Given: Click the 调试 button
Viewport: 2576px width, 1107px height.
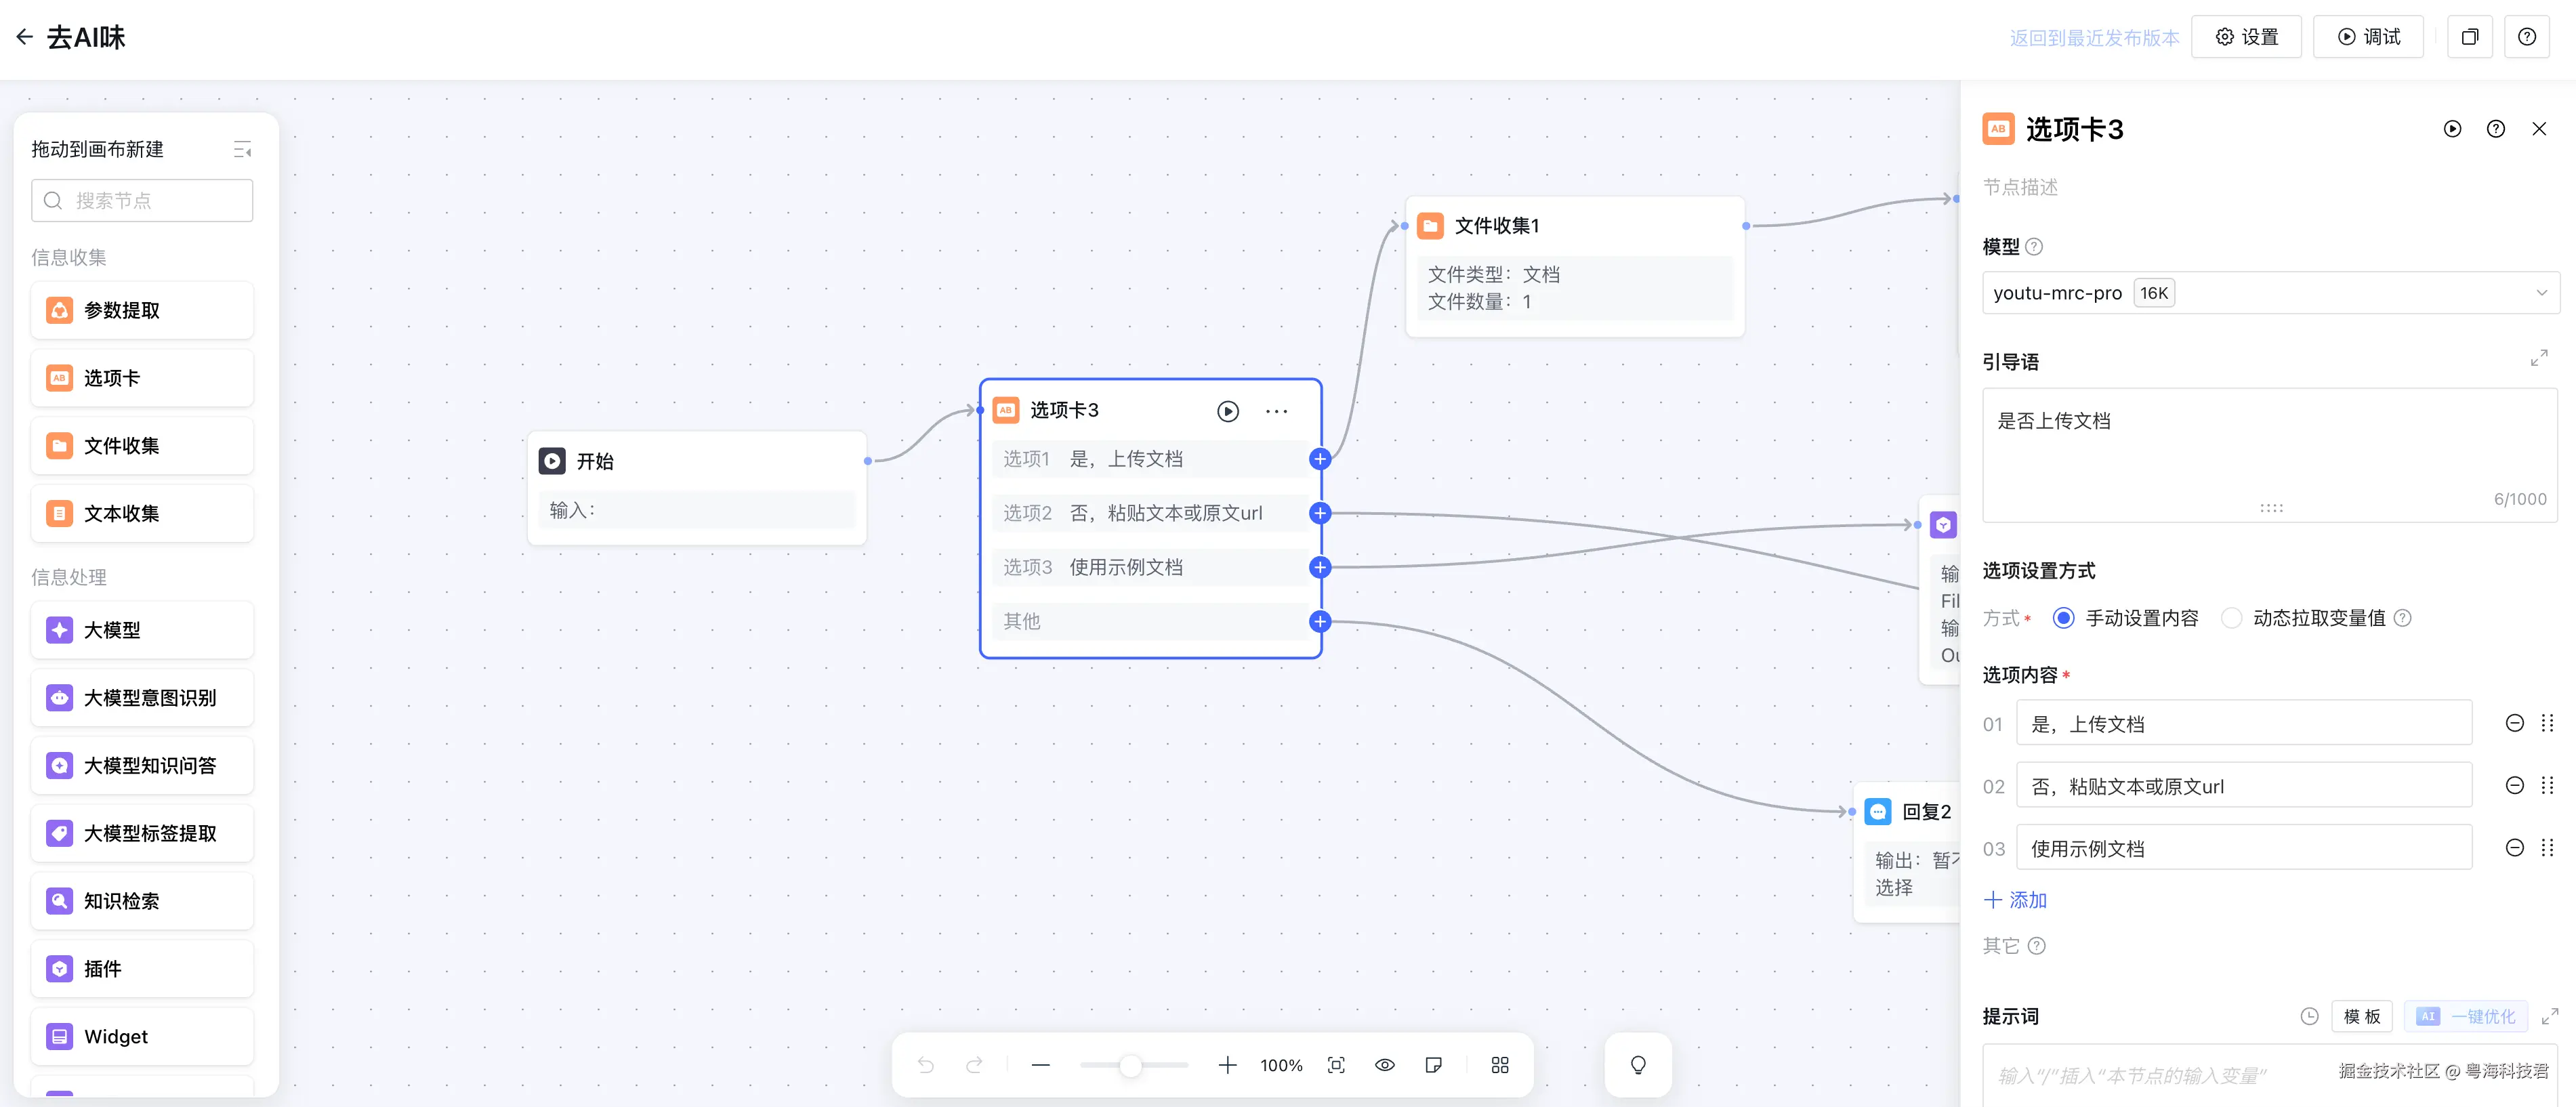Looking at the screenshot, I should 2367,37.
